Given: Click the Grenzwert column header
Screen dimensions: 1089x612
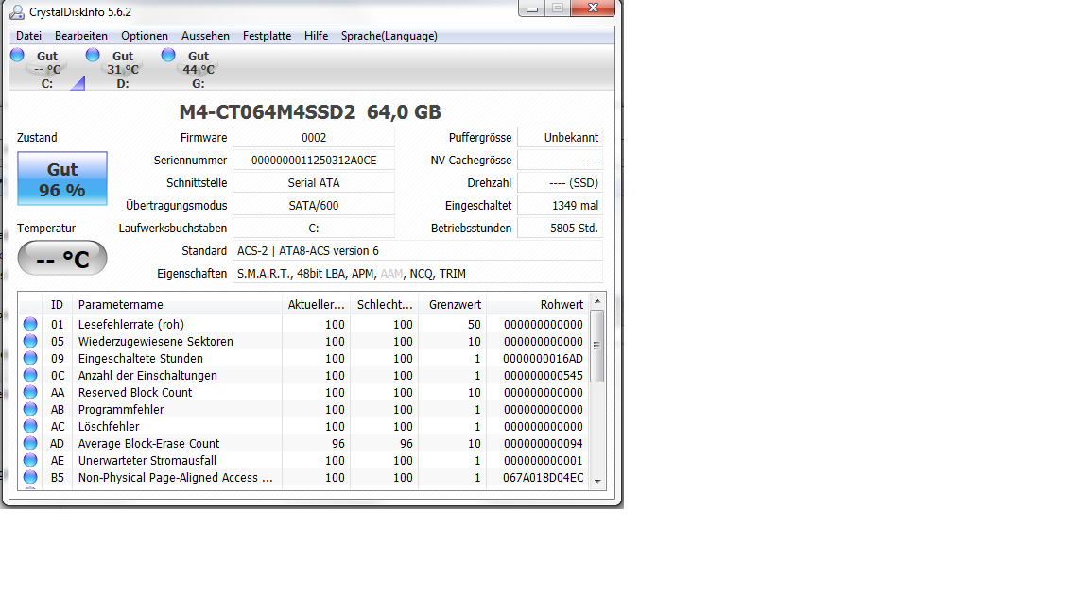Looking at the screenshot, I should 452,305.
